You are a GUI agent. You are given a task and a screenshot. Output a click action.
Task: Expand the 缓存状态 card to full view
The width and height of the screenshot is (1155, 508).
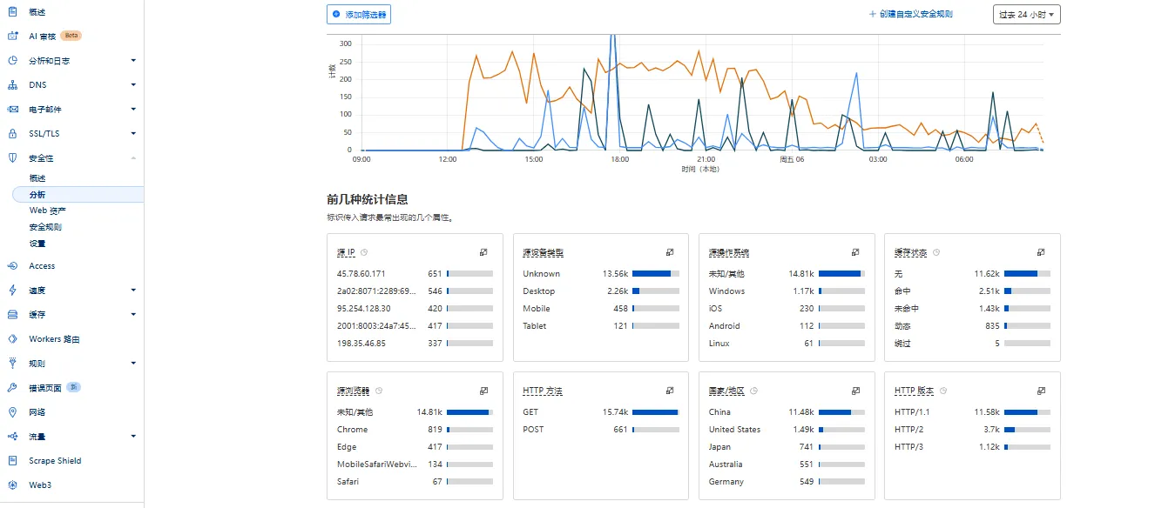[x=1040, y=251]
